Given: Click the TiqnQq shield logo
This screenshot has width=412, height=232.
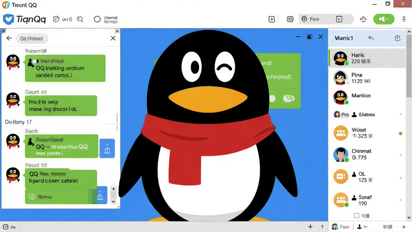Looking at the screenshot, I should pos(8,19).
